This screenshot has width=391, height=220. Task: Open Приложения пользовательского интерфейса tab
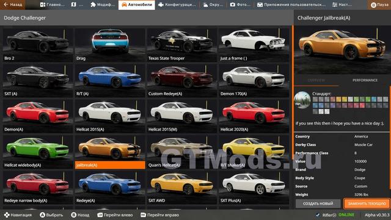tap(291, 5)
